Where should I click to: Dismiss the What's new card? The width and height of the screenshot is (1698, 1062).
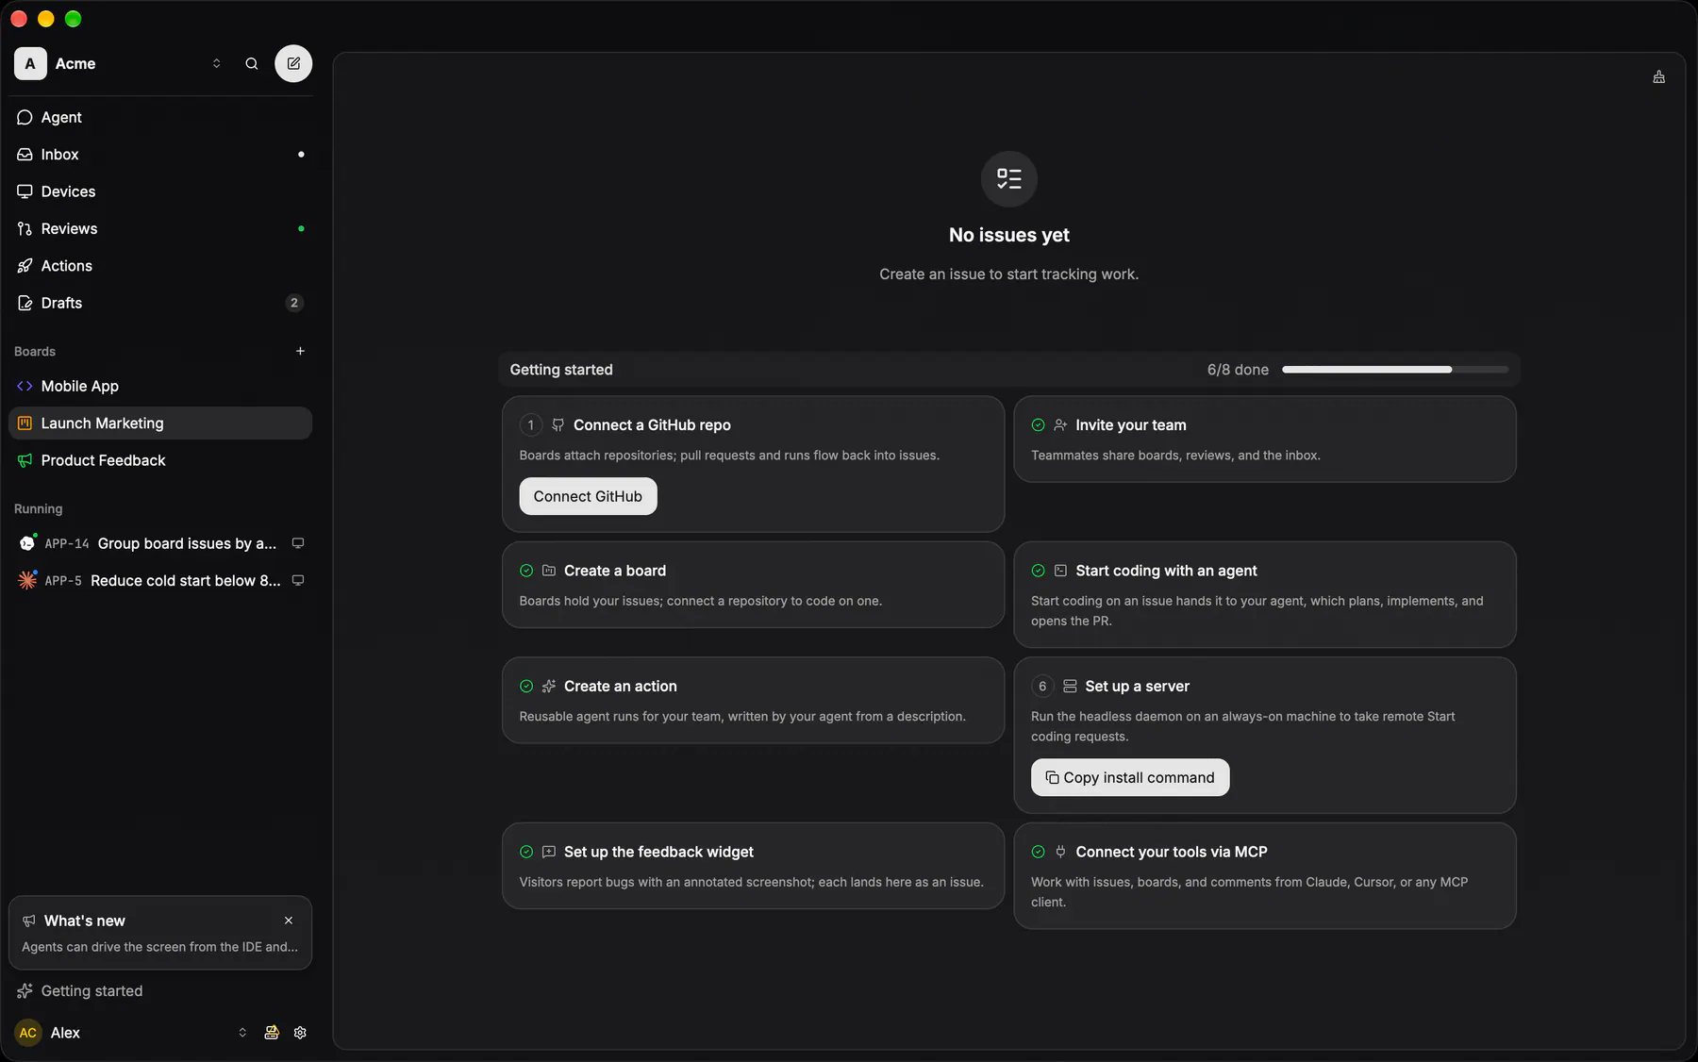[x=289, y=921]
